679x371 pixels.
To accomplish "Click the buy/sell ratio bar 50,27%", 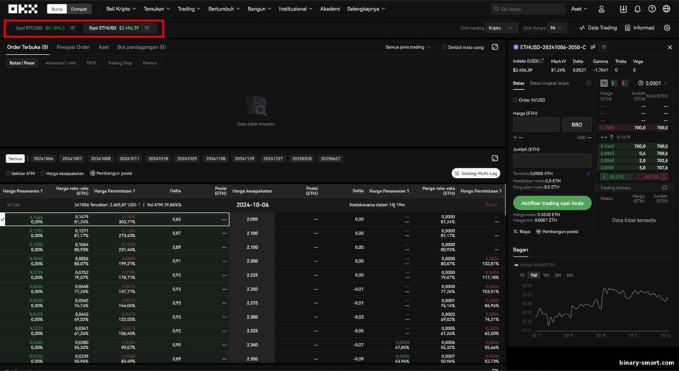I will [634, 177].
